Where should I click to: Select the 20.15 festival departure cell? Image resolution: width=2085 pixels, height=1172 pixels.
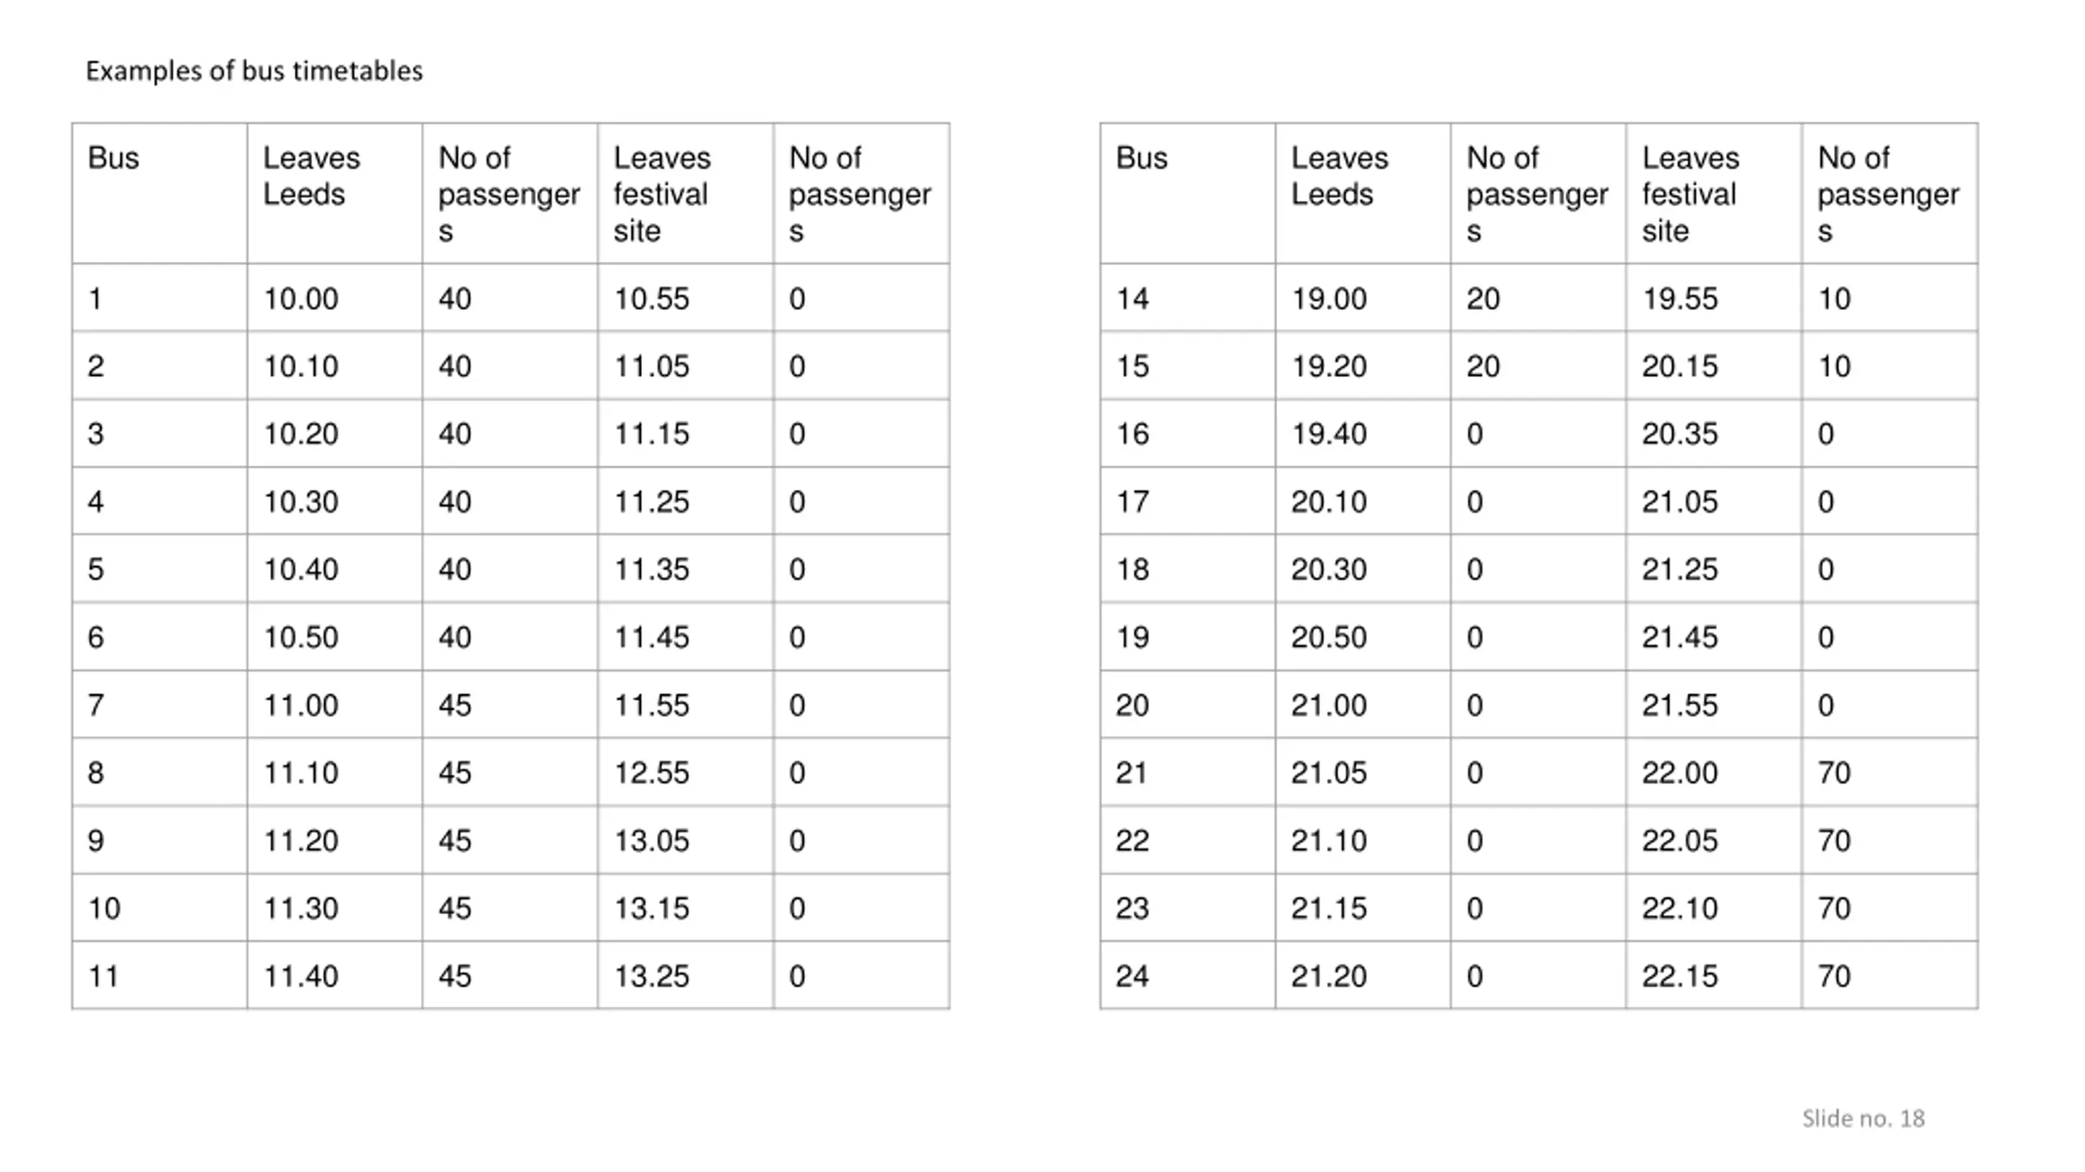(x=1714, y=365)
